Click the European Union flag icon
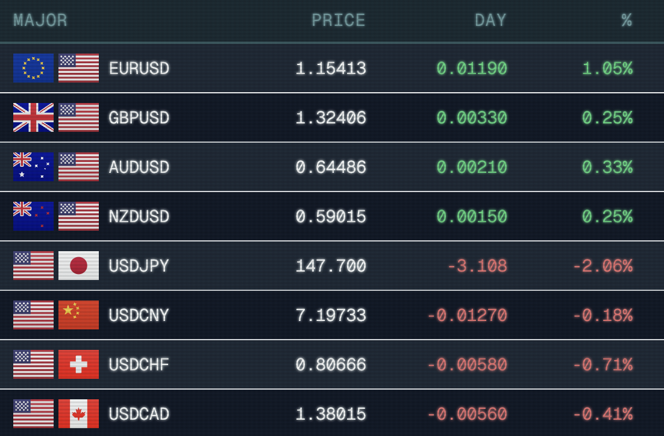The width and height of the screenshot is (664, 436). pos(33,68)
